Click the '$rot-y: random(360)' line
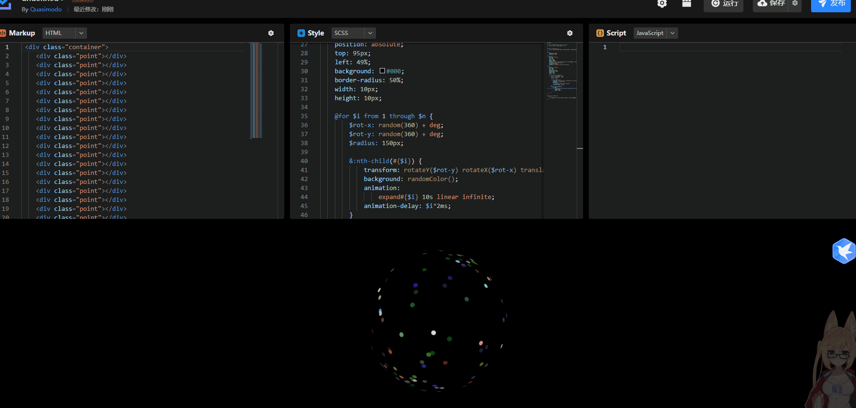856x408 pixels. 396,134
